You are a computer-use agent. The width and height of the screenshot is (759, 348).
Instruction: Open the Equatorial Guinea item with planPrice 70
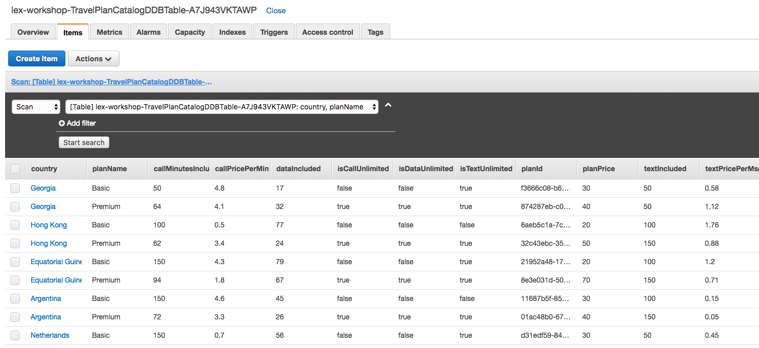point(56,280)
